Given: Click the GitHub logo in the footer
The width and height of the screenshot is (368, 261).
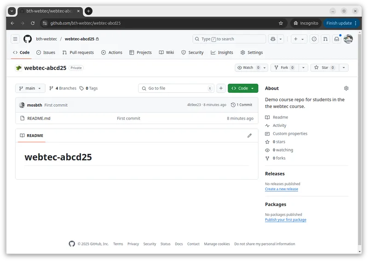Looking at the screenshot, I should point(72,244).
